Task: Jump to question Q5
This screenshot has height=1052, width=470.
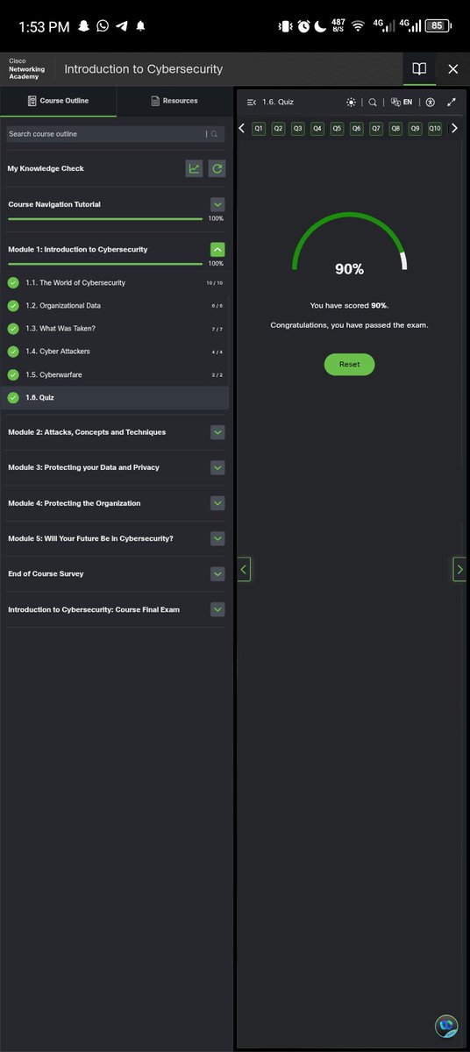Action: [337, 129]
